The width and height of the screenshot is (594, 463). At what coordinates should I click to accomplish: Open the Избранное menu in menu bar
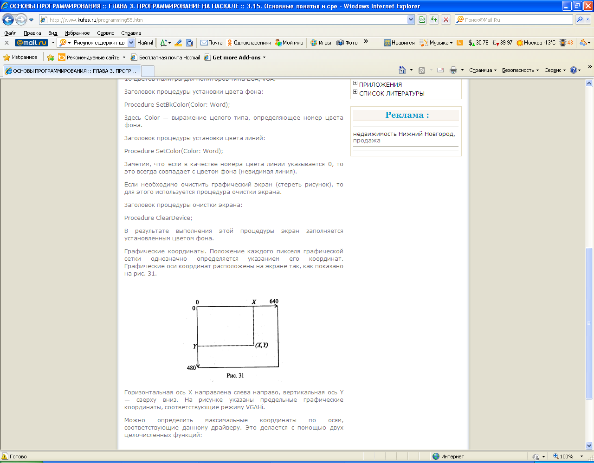pos(77,33)
